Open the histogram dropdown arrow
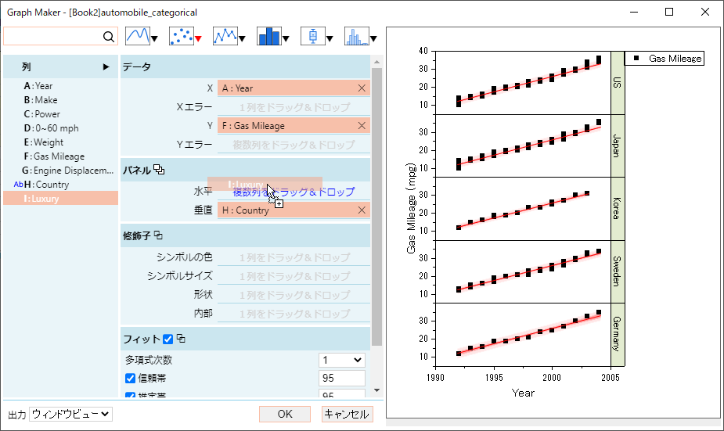724x431 pixels. point(373,39)
